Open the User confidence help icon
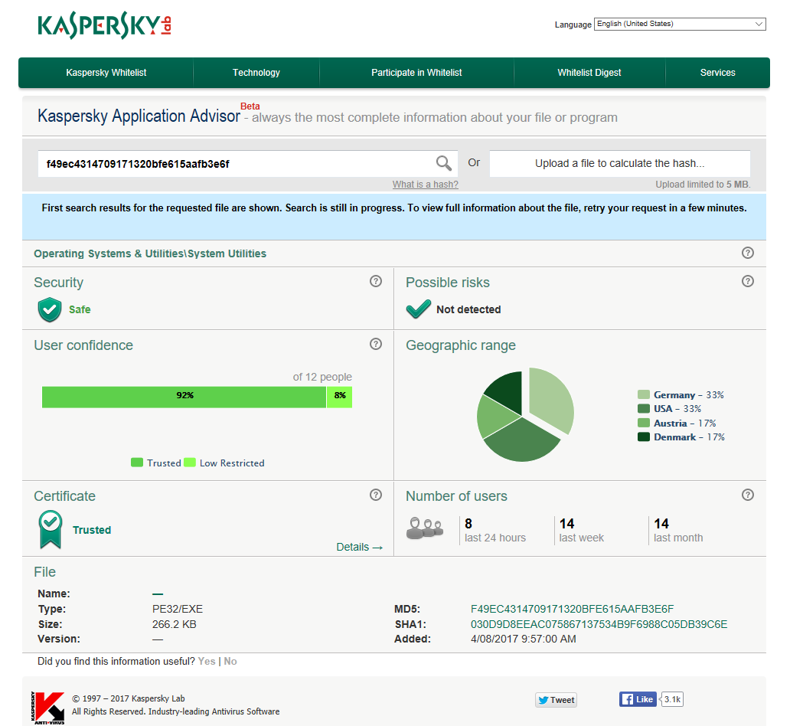 click(x=375, y=344)
